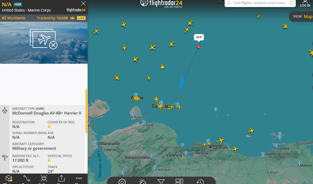Click the Find flights search field
This screenshot has width=313, height=184.
point(260,3)
